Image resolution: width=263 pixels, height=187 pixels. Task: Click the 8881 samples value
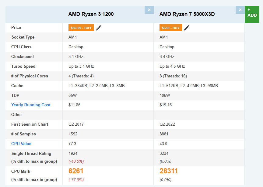pos(164,134)
